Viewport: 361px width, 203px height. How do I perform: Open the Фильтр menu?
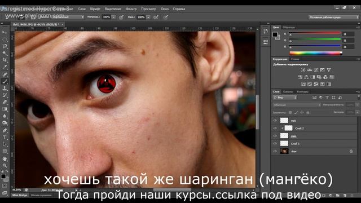coord(131,9)
